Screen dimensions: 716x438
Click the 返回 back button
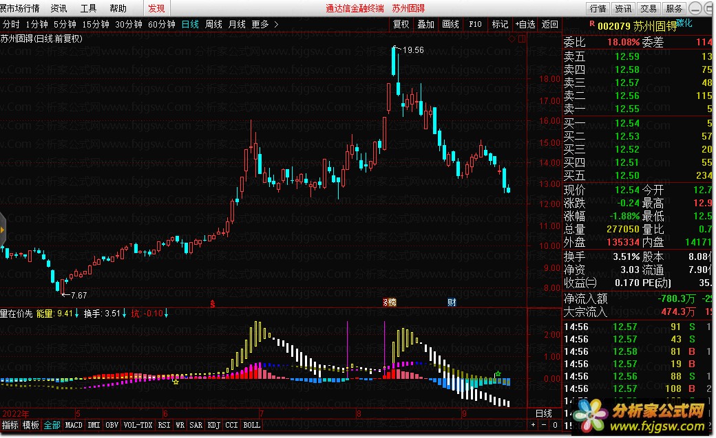coord(550,24)
